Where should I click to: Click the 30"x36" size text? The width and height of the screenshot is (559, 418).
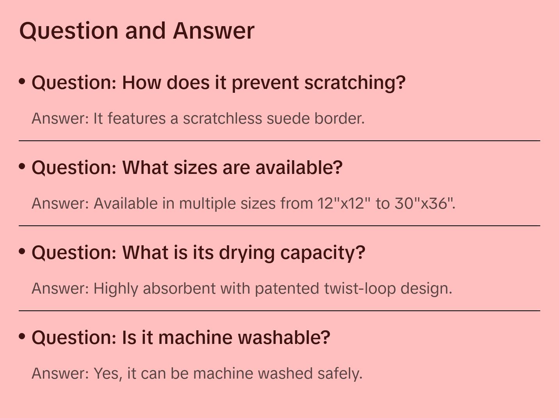click(x=424, y=204)
